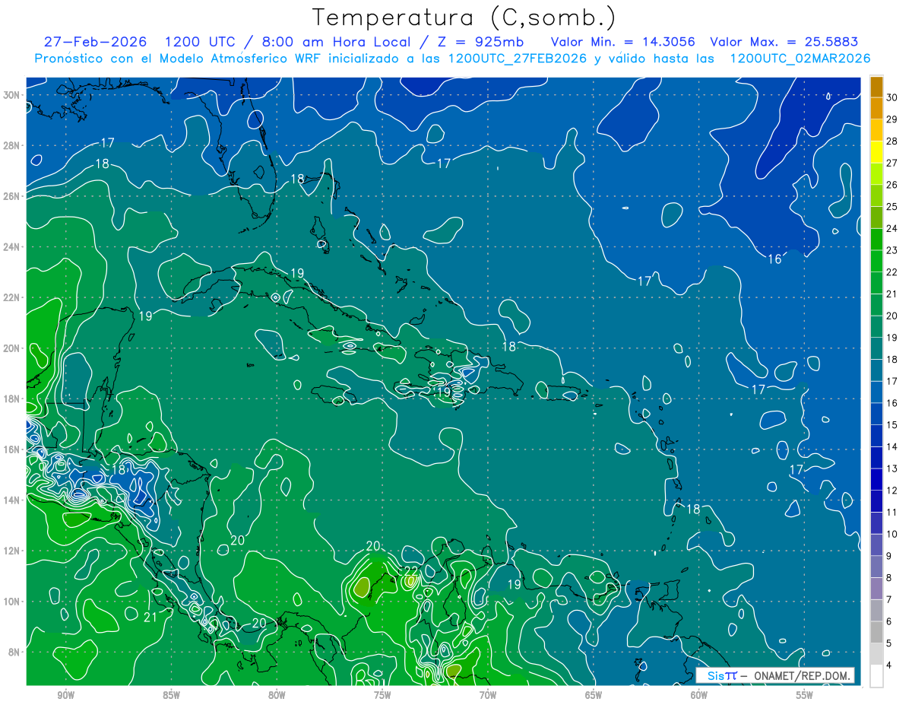Click the '60W' longitude axis label

(x=698, y=695)
